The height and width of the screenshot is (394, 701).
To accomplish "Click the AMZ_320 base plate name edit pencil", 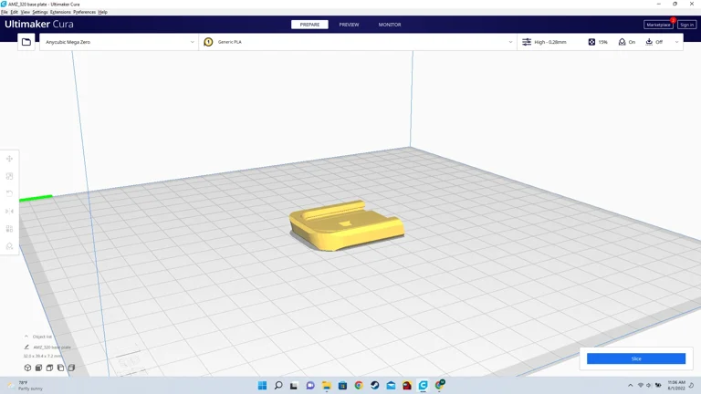I will pos(26,347).
